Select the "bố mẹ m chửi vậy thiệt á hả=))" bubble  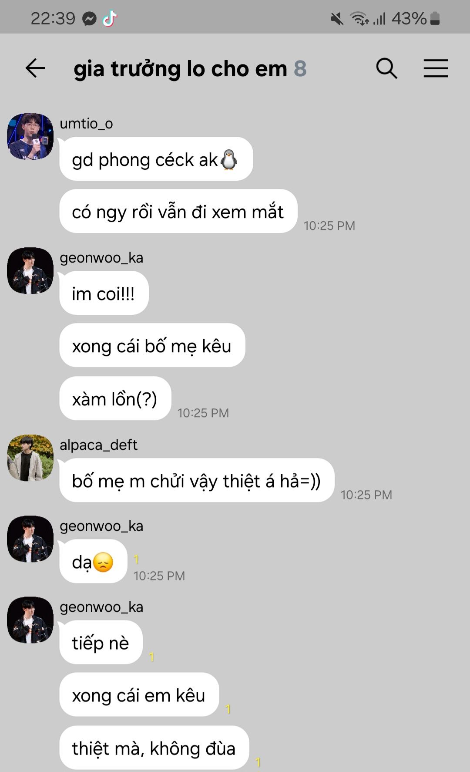(197, 480)
